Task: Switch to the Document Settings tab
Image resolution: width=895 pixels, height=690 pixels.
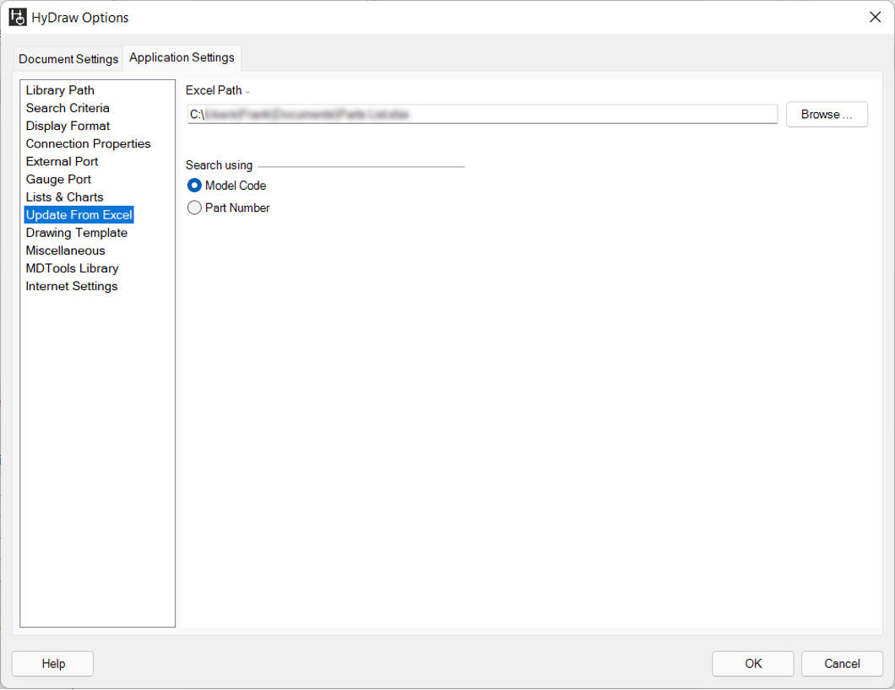Action: [x=68, y=58]
